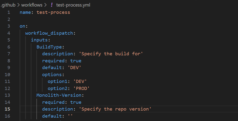Open the .github breadcrumb folder
238x121 pixels.
click(x=9, y=5)
